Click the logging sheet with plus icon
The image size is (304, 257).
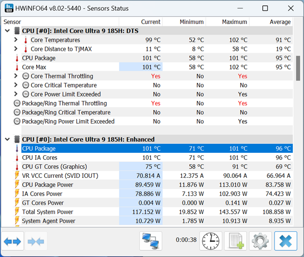236,242
